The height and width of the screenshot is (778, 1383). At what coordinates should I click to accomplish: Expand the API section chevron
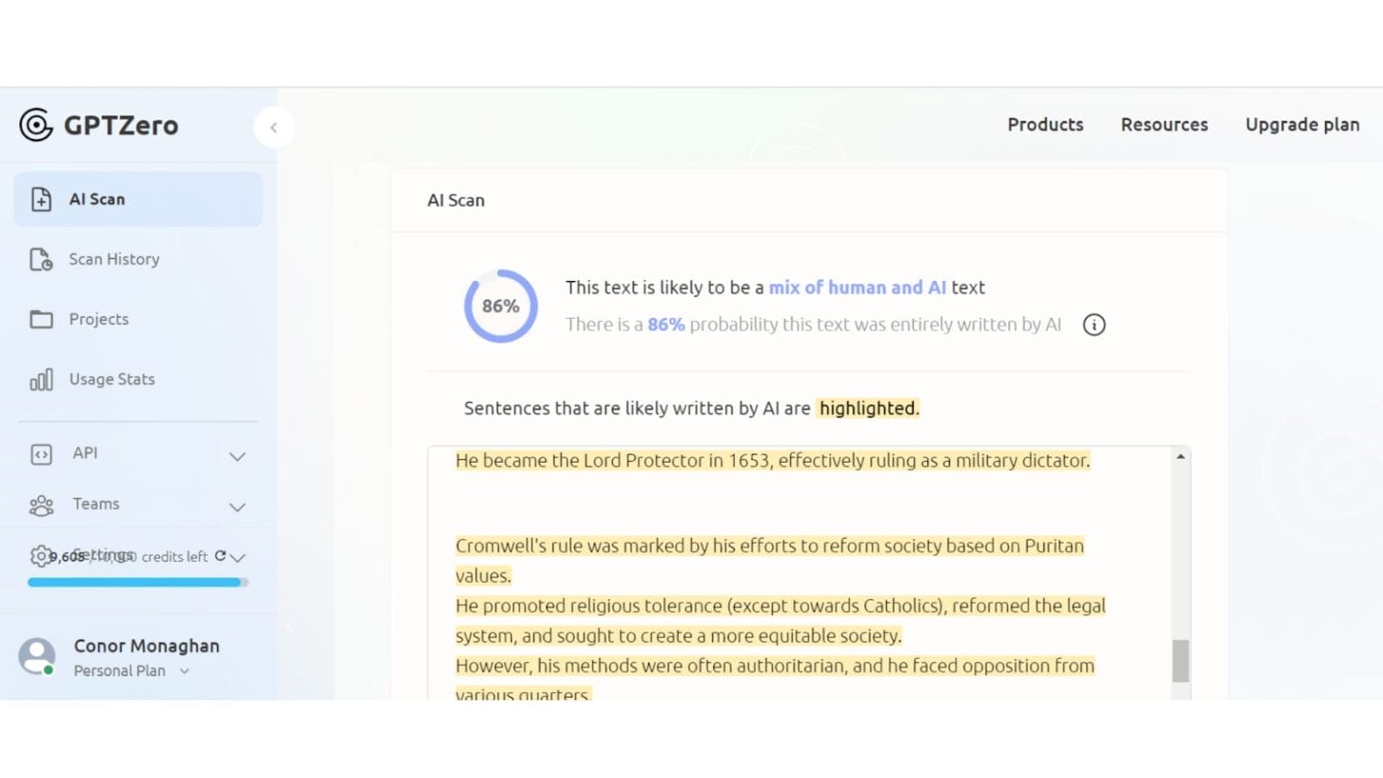pos(238,456)
